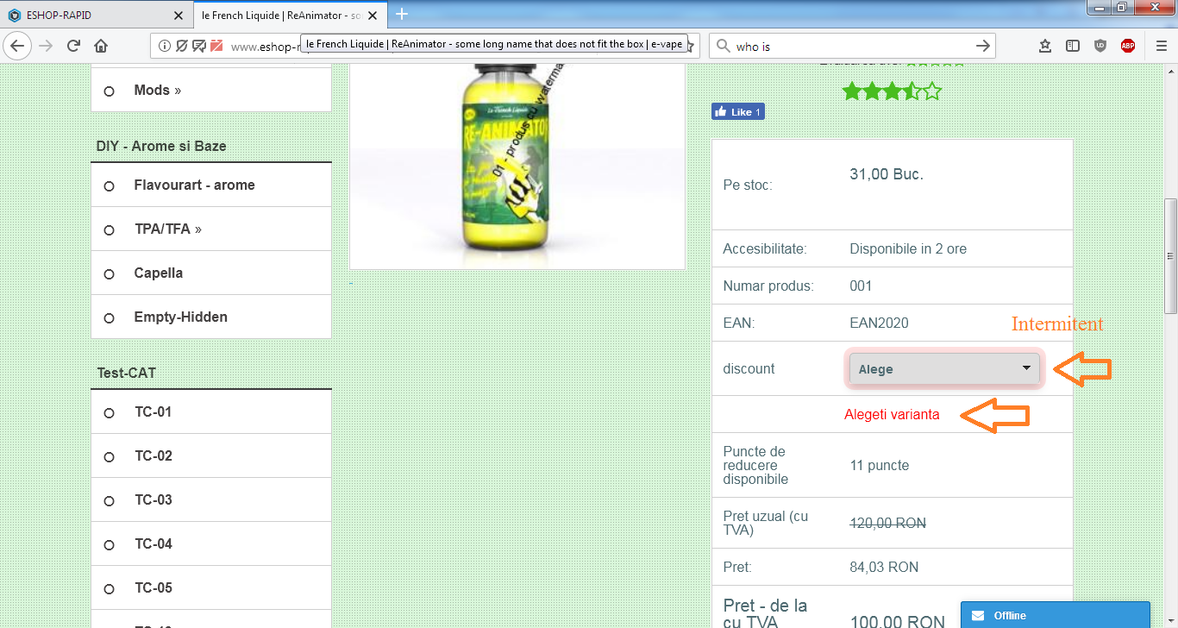1178x628 pixels.
Task: Submit the 'who is' search with the arrow
Action: click(x=982, y=47)
